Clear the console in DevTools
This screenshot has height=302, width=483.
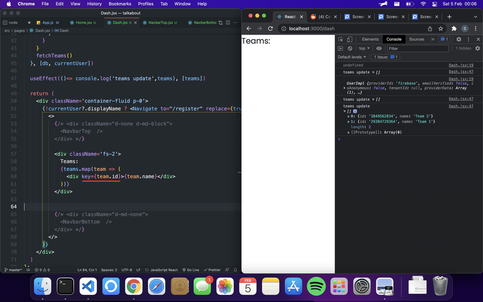pos(349,48)
